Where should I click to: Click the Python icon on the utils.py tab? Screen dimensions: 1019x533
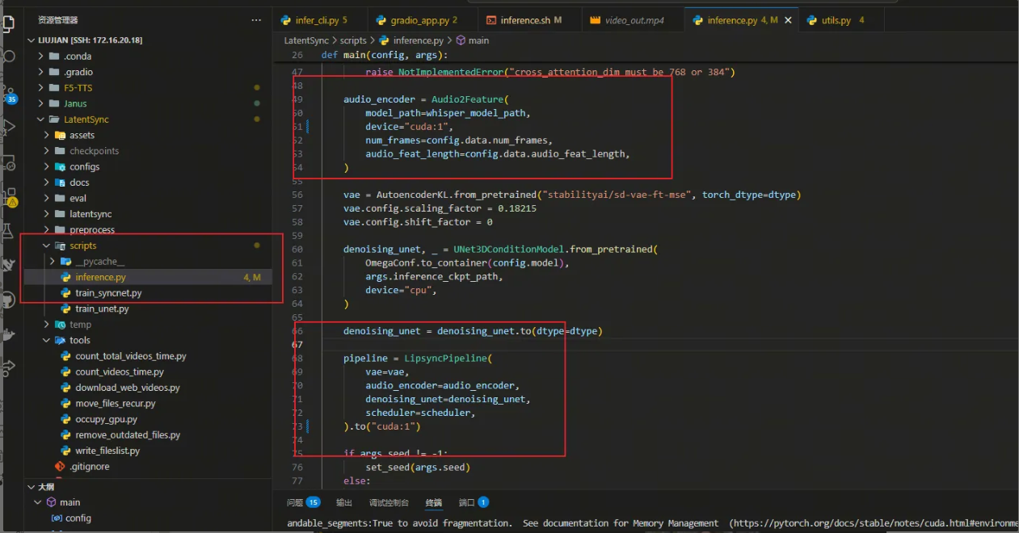811,20
